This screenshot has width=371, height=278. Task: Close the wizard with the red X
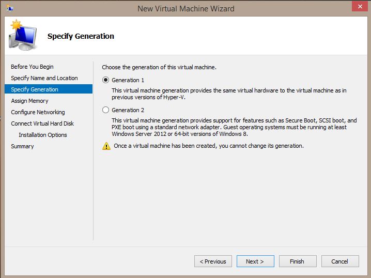pos(360,6)
